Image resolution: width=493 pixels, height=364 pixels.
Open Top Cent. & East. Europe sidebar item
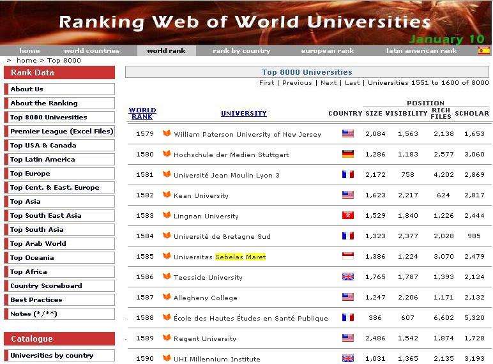pos(60,187)
